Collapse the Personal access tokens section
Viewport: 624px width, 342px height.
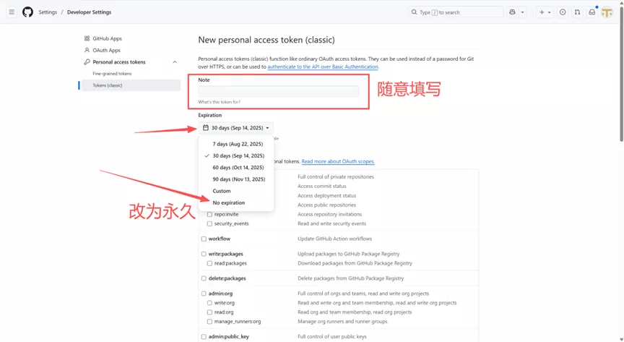[x=174, y=62]
